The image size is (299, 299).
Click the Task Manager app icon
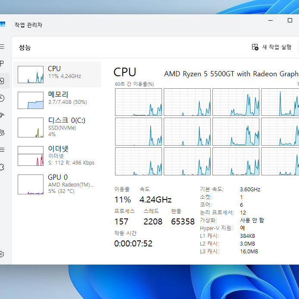(3, 24)
